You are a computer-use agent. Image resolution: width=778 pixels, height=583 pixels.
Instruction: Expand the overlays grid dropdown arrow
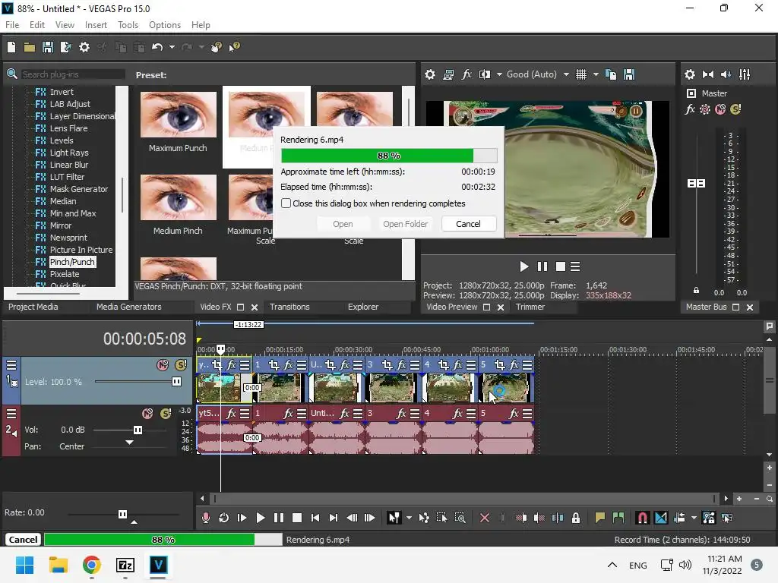(596, 74)
